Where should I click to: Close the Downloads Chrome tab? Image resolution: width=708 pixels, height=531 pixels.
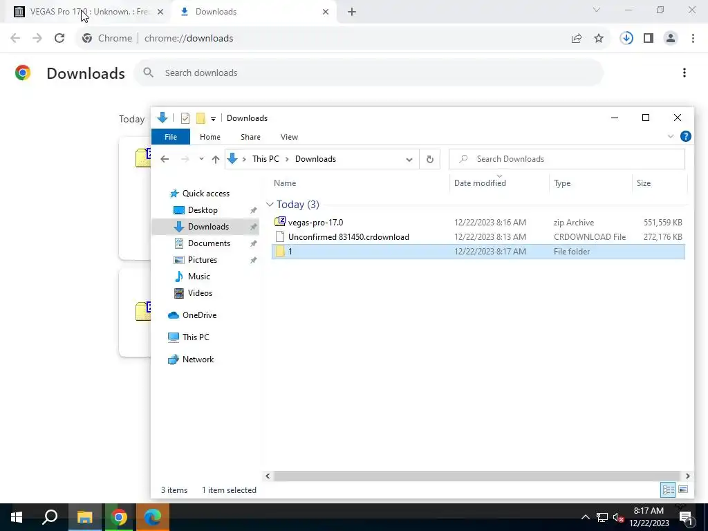coord(326,12)
